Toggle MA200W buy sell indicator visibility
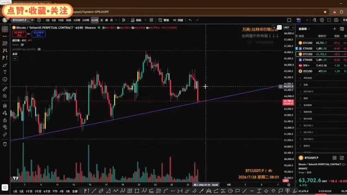 39,49
